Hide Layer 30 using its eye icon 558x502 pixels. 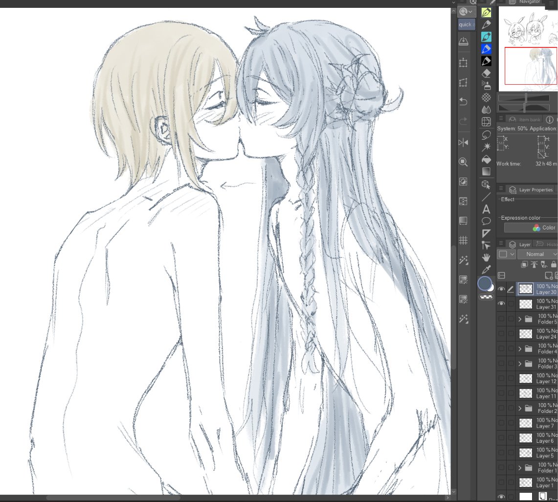501,289
